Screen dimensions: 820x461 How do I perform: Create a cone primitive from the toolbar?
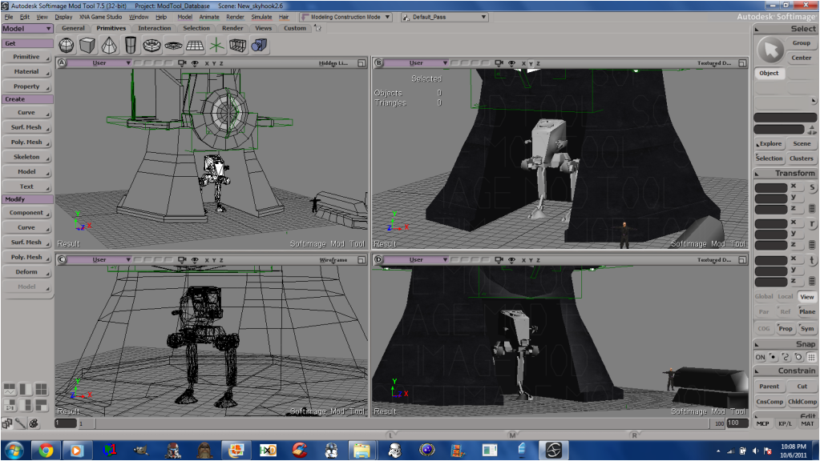(109, 46)
